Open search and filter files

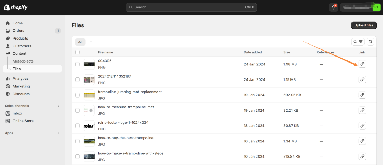click(358, 42)
